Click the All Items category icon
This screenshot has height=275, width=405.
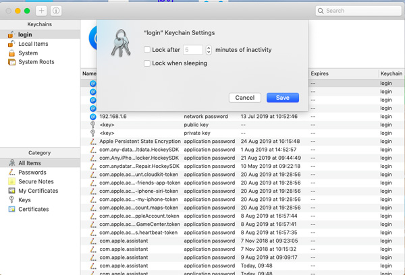(x=12, y=163)
